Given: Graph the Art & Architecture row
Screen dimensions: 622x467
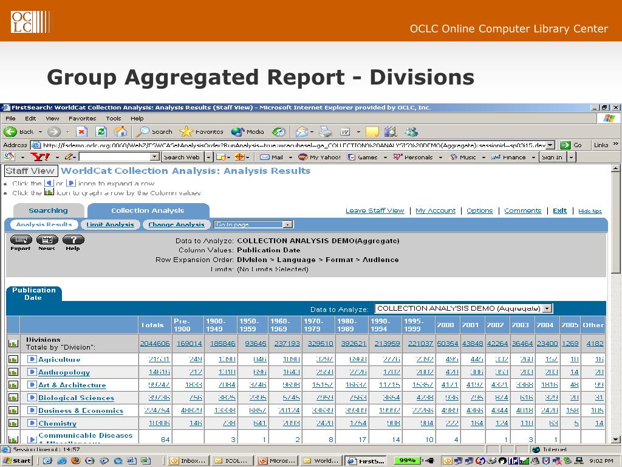Looking at the screenshot, I should [13, 385].
